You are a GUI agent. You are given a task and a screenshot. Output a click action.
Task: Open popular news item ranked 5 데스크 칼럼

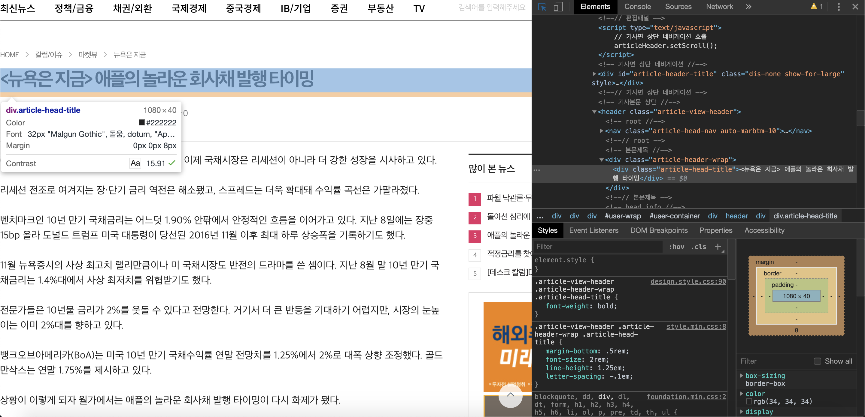509,273
